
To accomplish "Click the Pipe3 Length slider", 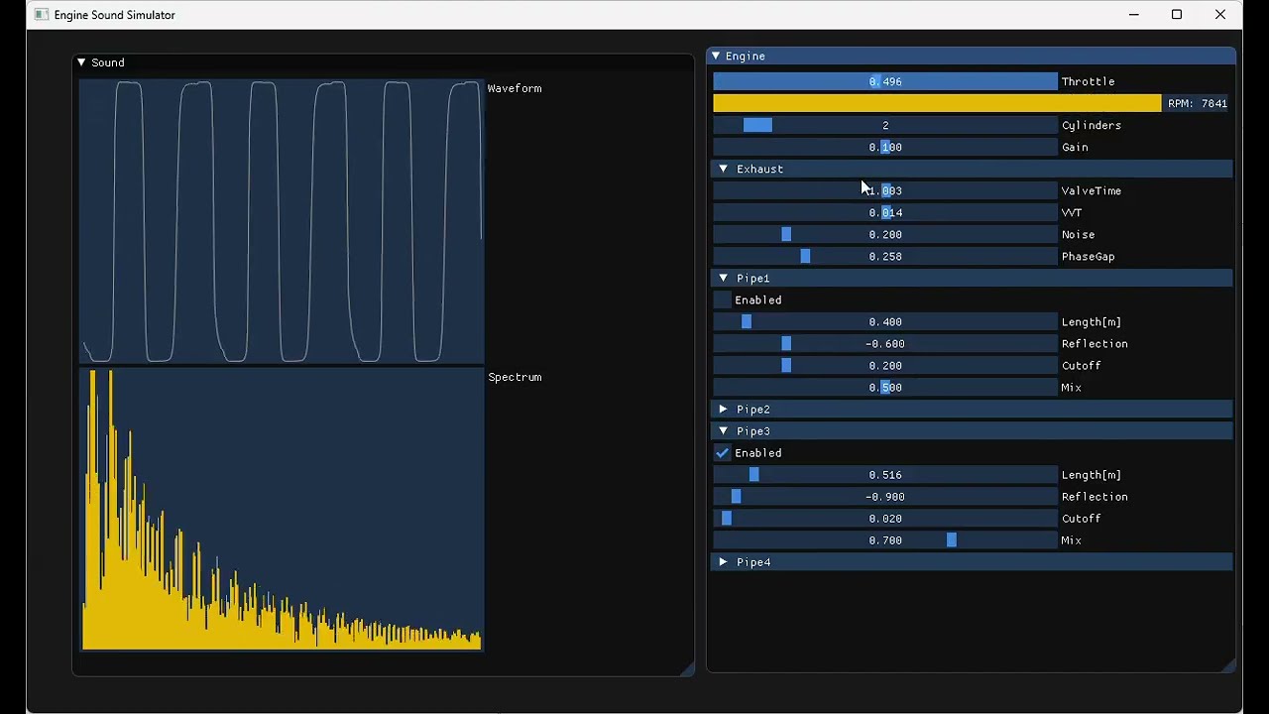I will [885, 474].
